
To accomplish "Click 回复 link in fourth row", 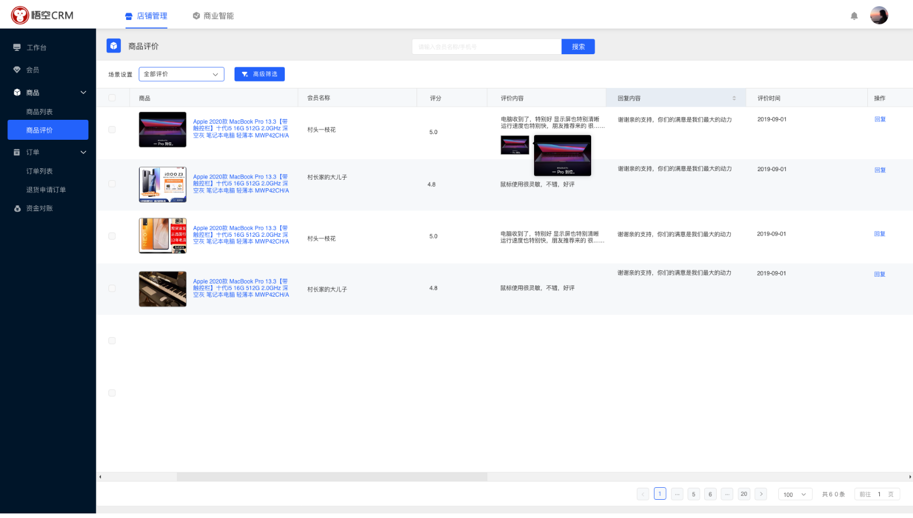I will 879,274.
